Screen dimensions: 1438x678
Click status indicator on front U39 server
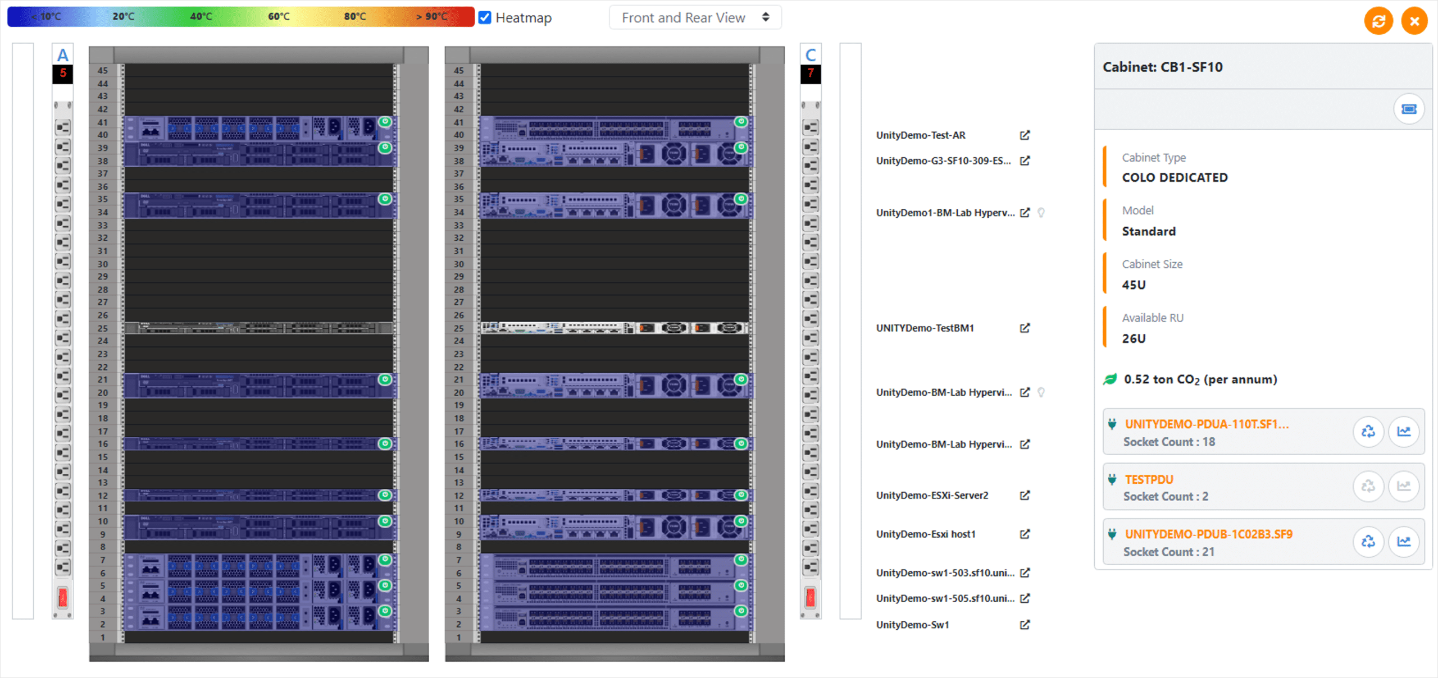point(385,148)
